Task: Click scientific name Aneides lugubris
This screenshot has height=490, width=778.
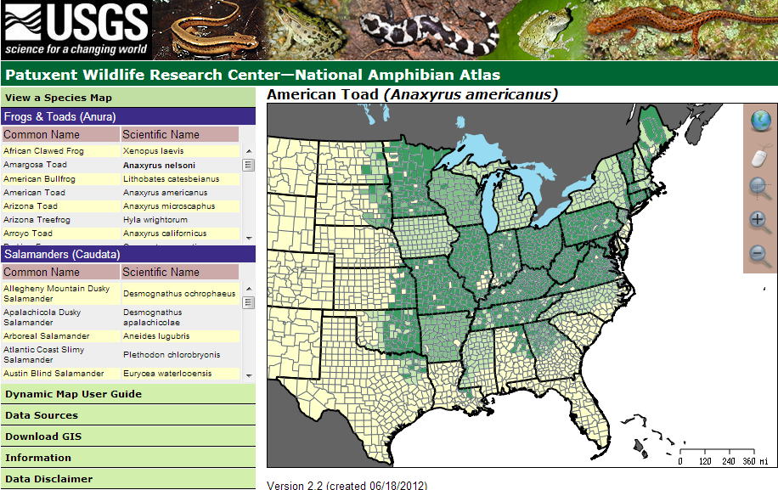Action: click(x=156, y=335)
